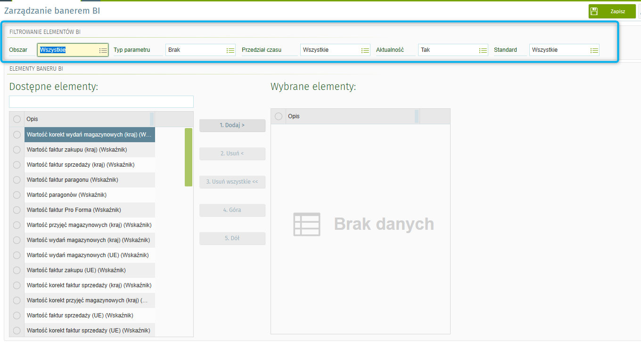Click the Aktualność field showing Tak
This screenshot has width=641, height=356.
coord(447,50)
